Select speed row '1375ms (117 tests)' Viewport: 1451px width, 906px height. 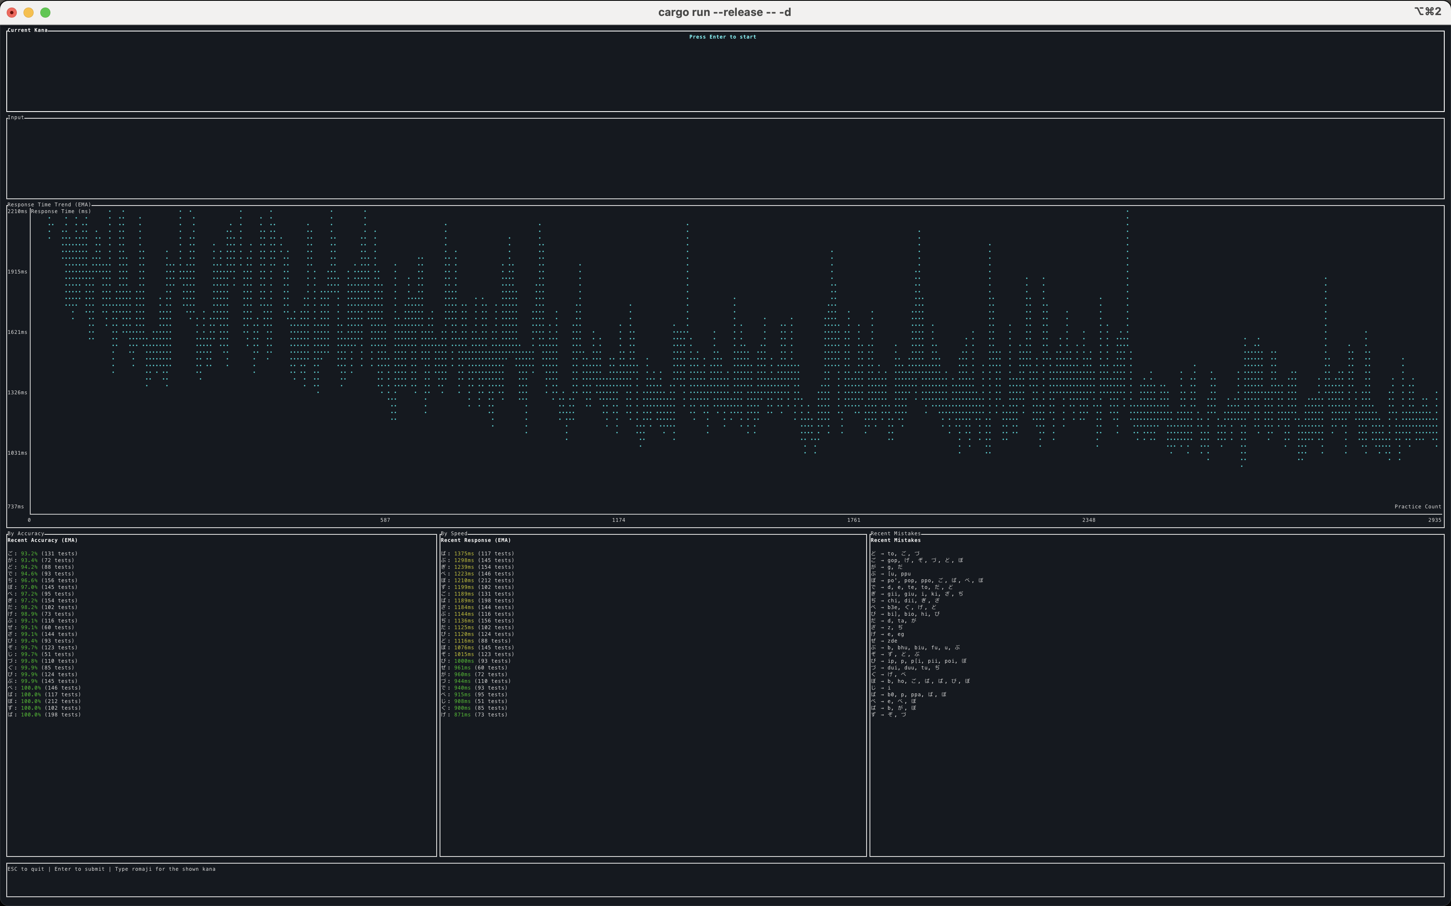coord(477,554)
